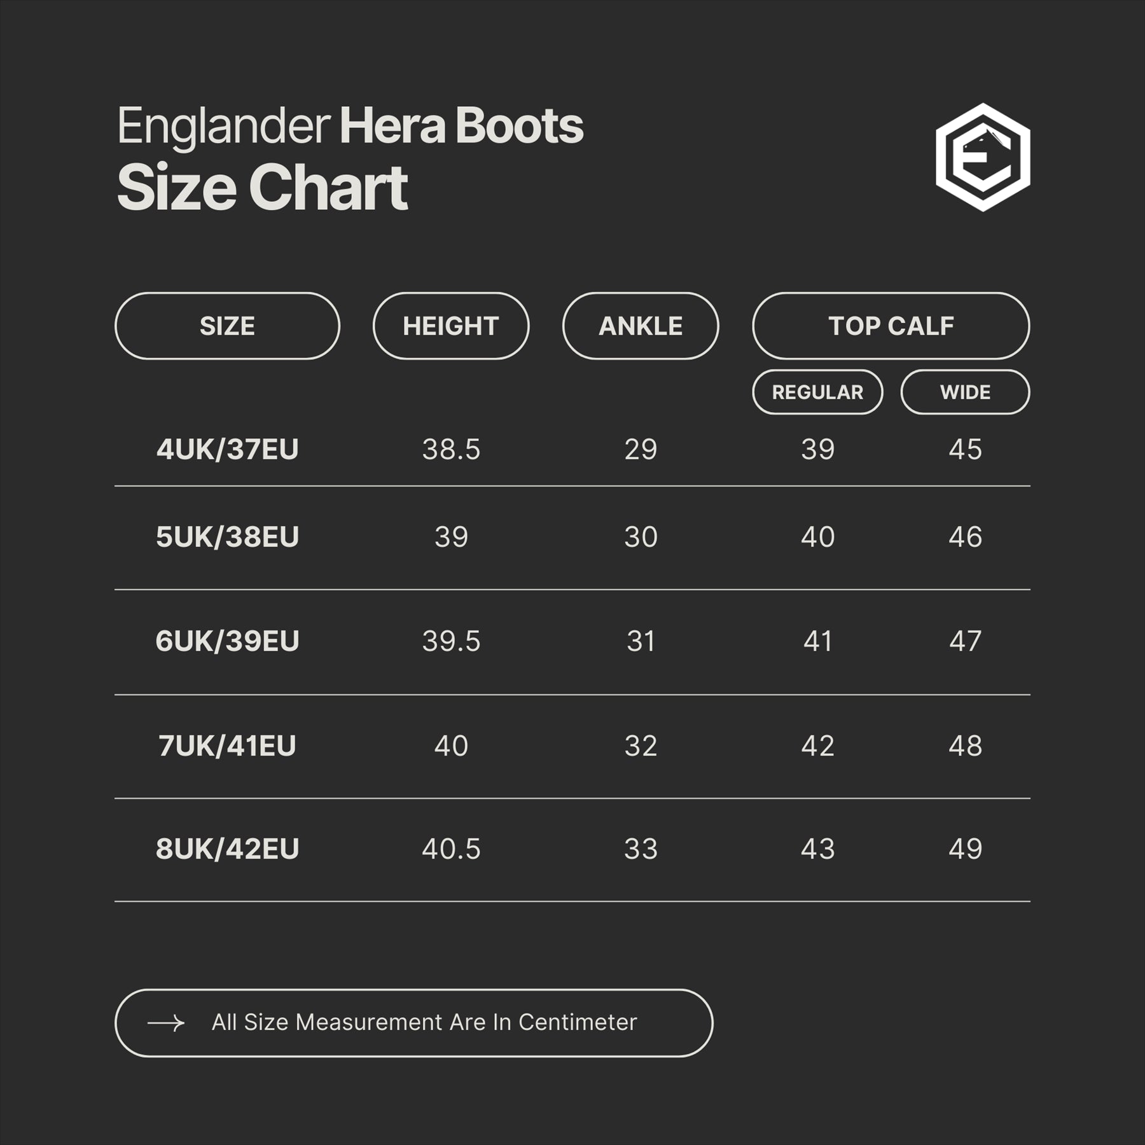Click ankle value 31 for 6UK

pyautogui.click(x=641, y=641)
